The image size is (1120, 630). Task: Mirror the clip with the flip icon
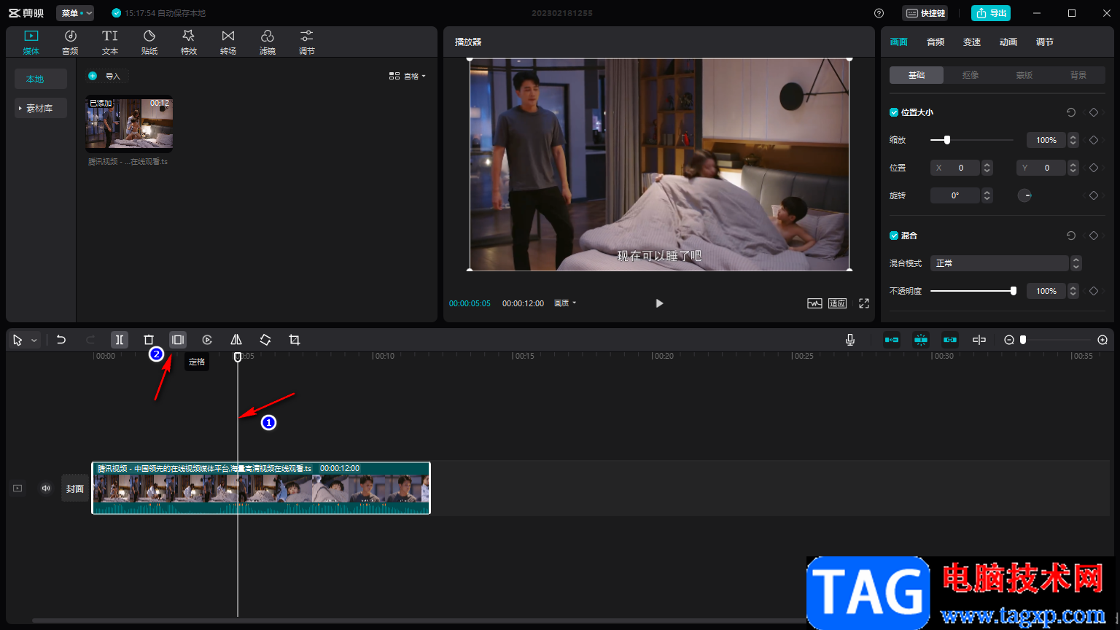[236, 340]
